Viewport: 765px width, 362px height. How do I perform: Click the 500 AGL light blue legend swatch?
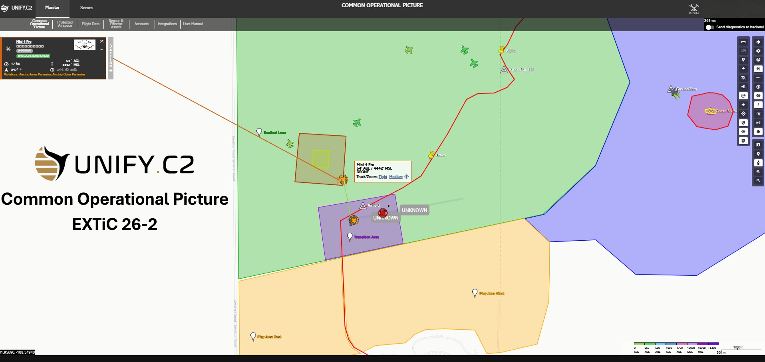point(661,344)
